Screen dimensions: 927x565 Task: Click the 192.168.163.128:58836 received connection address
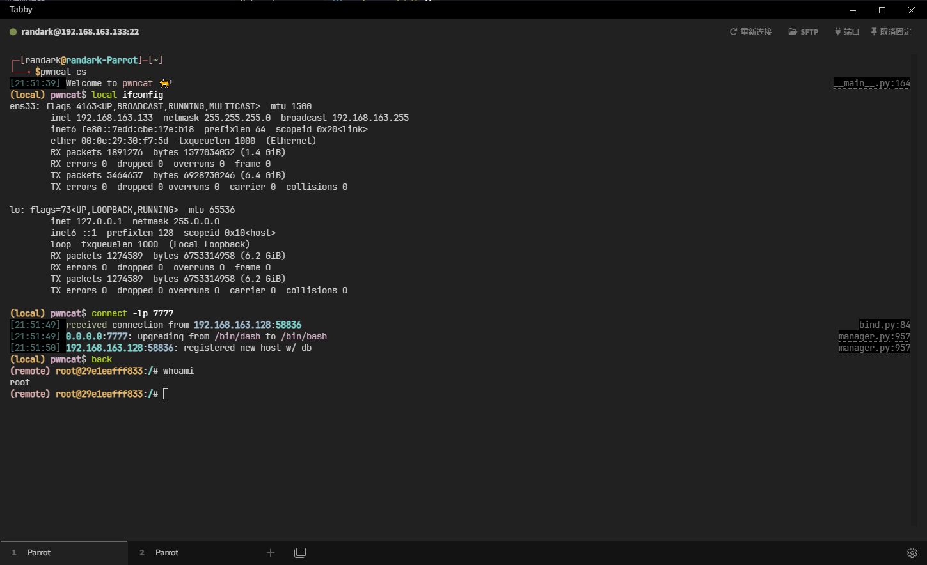click(248, 325)
